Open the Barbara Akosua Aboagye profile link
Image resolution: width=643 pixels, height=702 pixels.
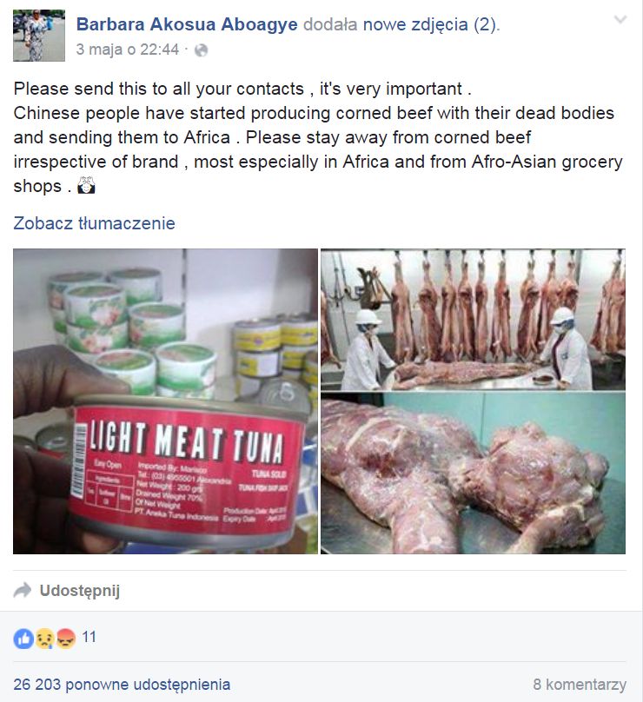click(x=187, y=24)
